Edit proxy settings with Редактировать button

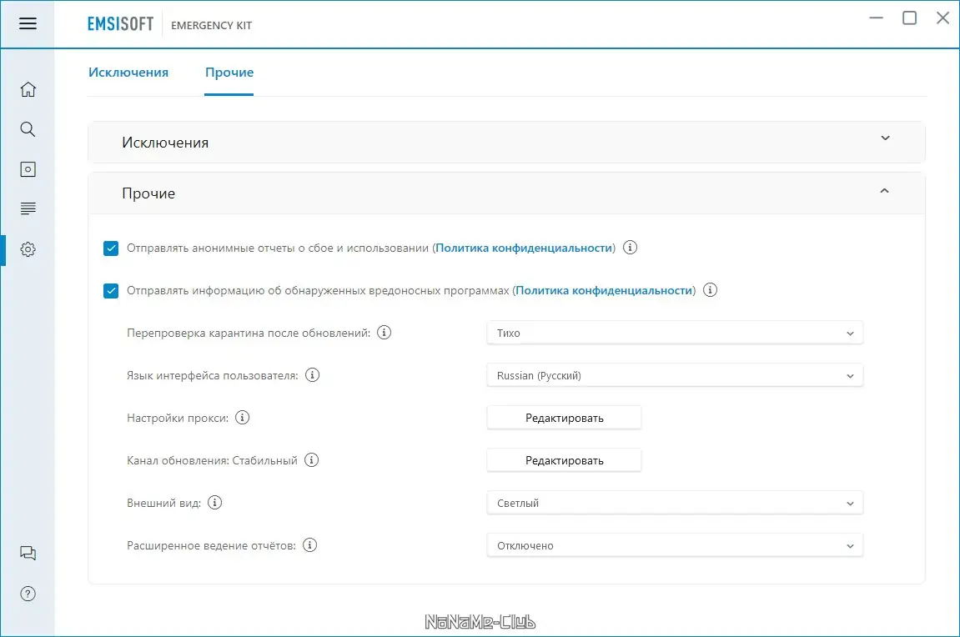(x=565, y=418)
